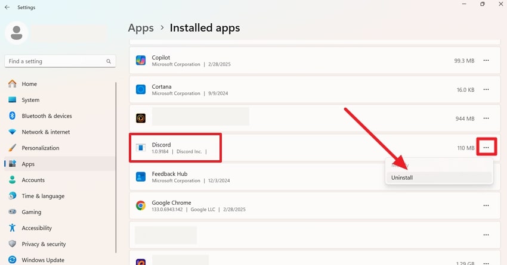This screenshot has width=507, height=265.
Task: Open more options for Google Chrome
Action: coord(486,205)
